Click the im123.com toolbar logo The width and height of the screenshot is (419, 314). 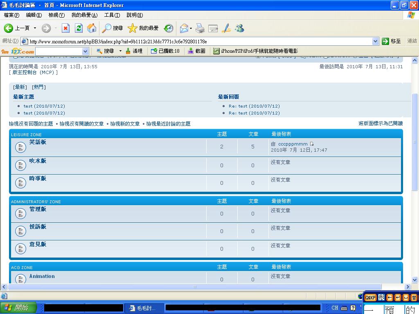[x=18, y=51]
